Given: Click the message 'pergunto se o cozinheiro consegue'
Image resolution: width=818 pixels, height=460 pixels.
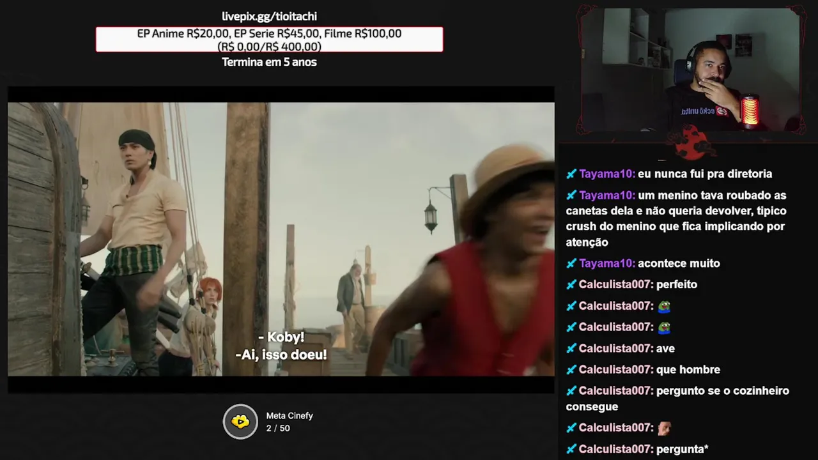Looking at the screenshot, I should coord(677,399).
